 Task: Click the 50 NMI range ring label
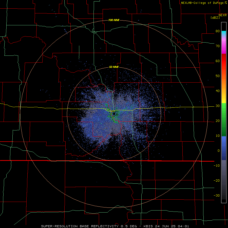coord(114,67)
